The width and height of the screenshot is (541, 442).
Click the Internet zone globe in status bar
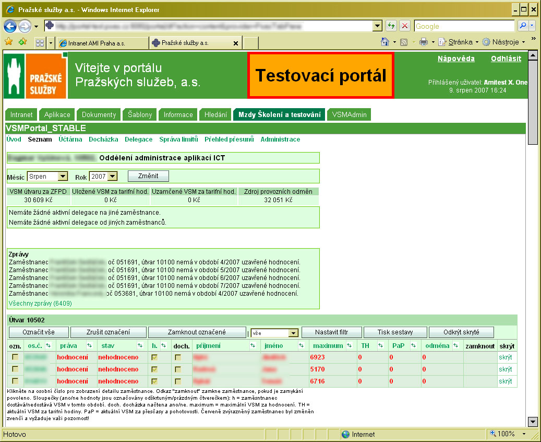coord(345,434)
